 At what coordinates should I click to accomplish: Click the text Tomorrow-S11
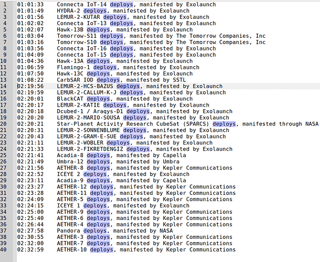coord(77,36)
